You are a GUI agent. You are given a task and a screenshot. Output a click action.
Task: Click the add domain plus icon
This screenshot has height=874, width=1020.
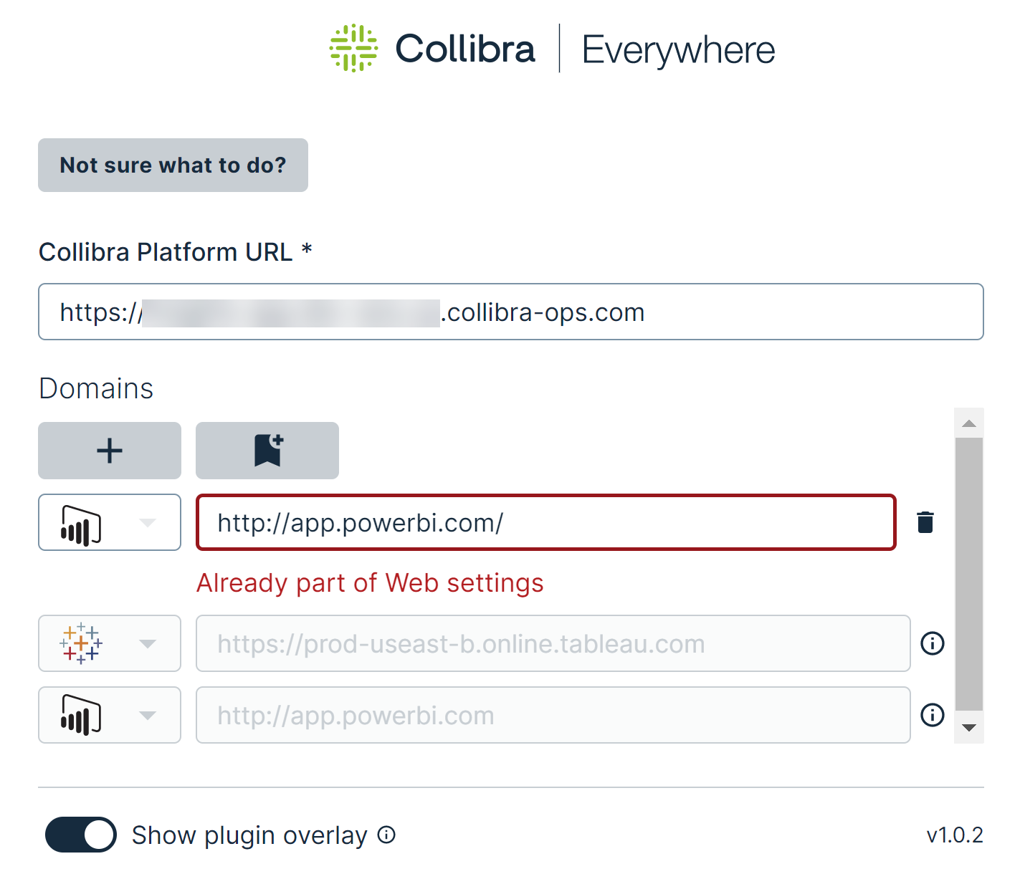pos(109,451)
